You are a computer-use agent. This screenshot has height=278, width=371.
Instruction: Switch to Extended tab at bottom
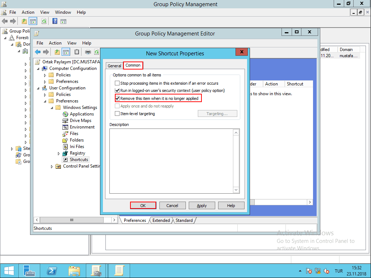(x=161, y=220)
